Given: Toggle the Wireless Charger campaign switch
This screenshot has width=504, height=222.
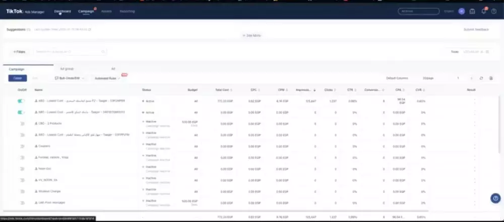Looking at the screenshot, I should click(x=22, y=191).
